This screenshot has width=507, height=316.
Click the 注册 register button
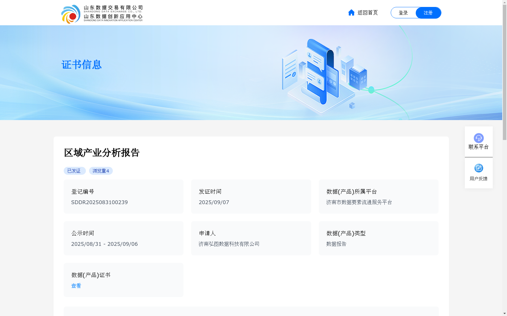click(x=428, y=13)
